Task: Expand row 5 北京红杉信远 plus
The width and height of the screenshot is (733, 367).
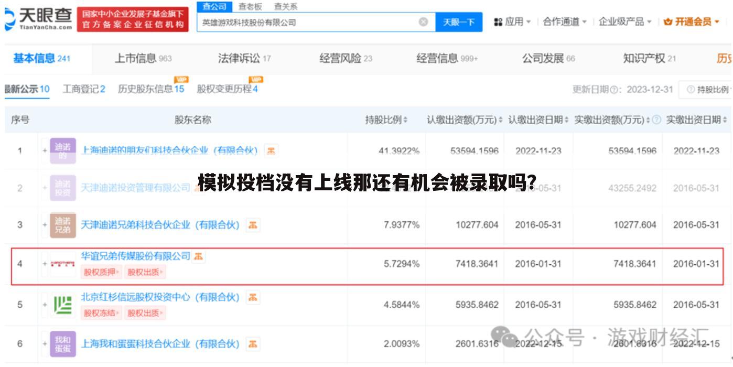Action: [45, 305]
